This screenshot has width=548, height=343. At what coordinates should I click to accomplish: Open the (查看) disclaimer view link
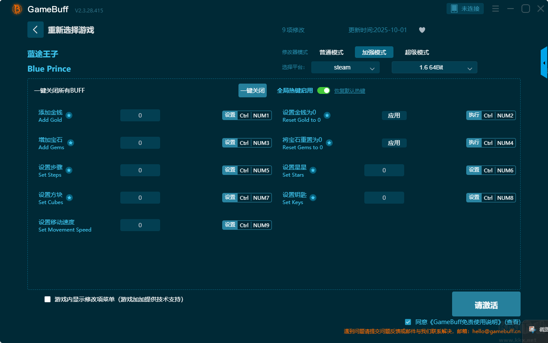[x=512, y=322]
